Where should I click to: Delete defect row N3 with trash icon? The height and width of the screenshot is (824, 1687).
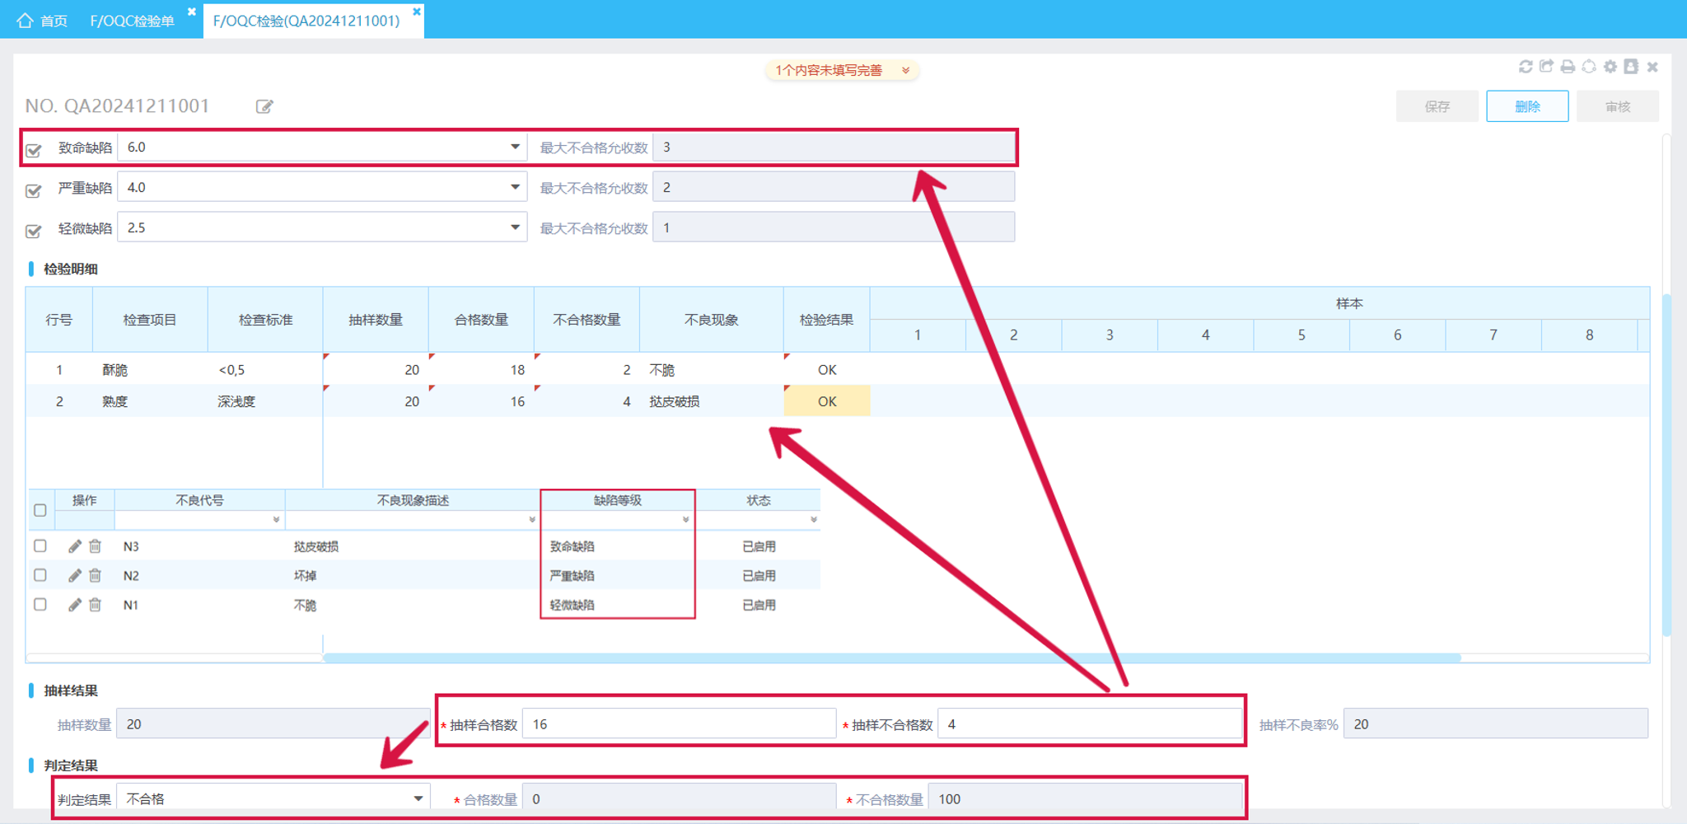[96, 546]
